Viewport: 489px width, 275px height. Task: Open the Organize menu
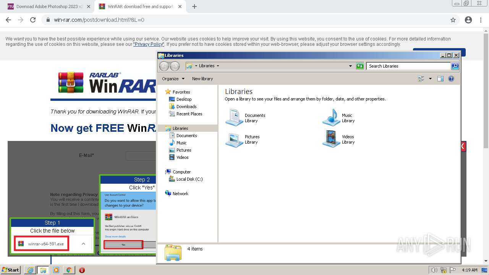[x=173, y=79]
